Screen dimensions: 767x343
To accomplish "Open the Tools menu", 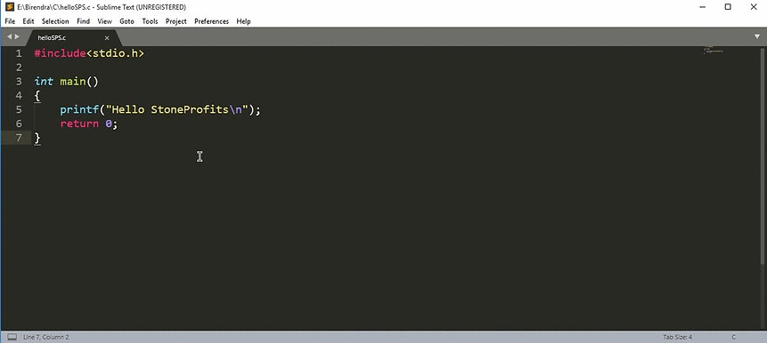I will coord(150,21).
